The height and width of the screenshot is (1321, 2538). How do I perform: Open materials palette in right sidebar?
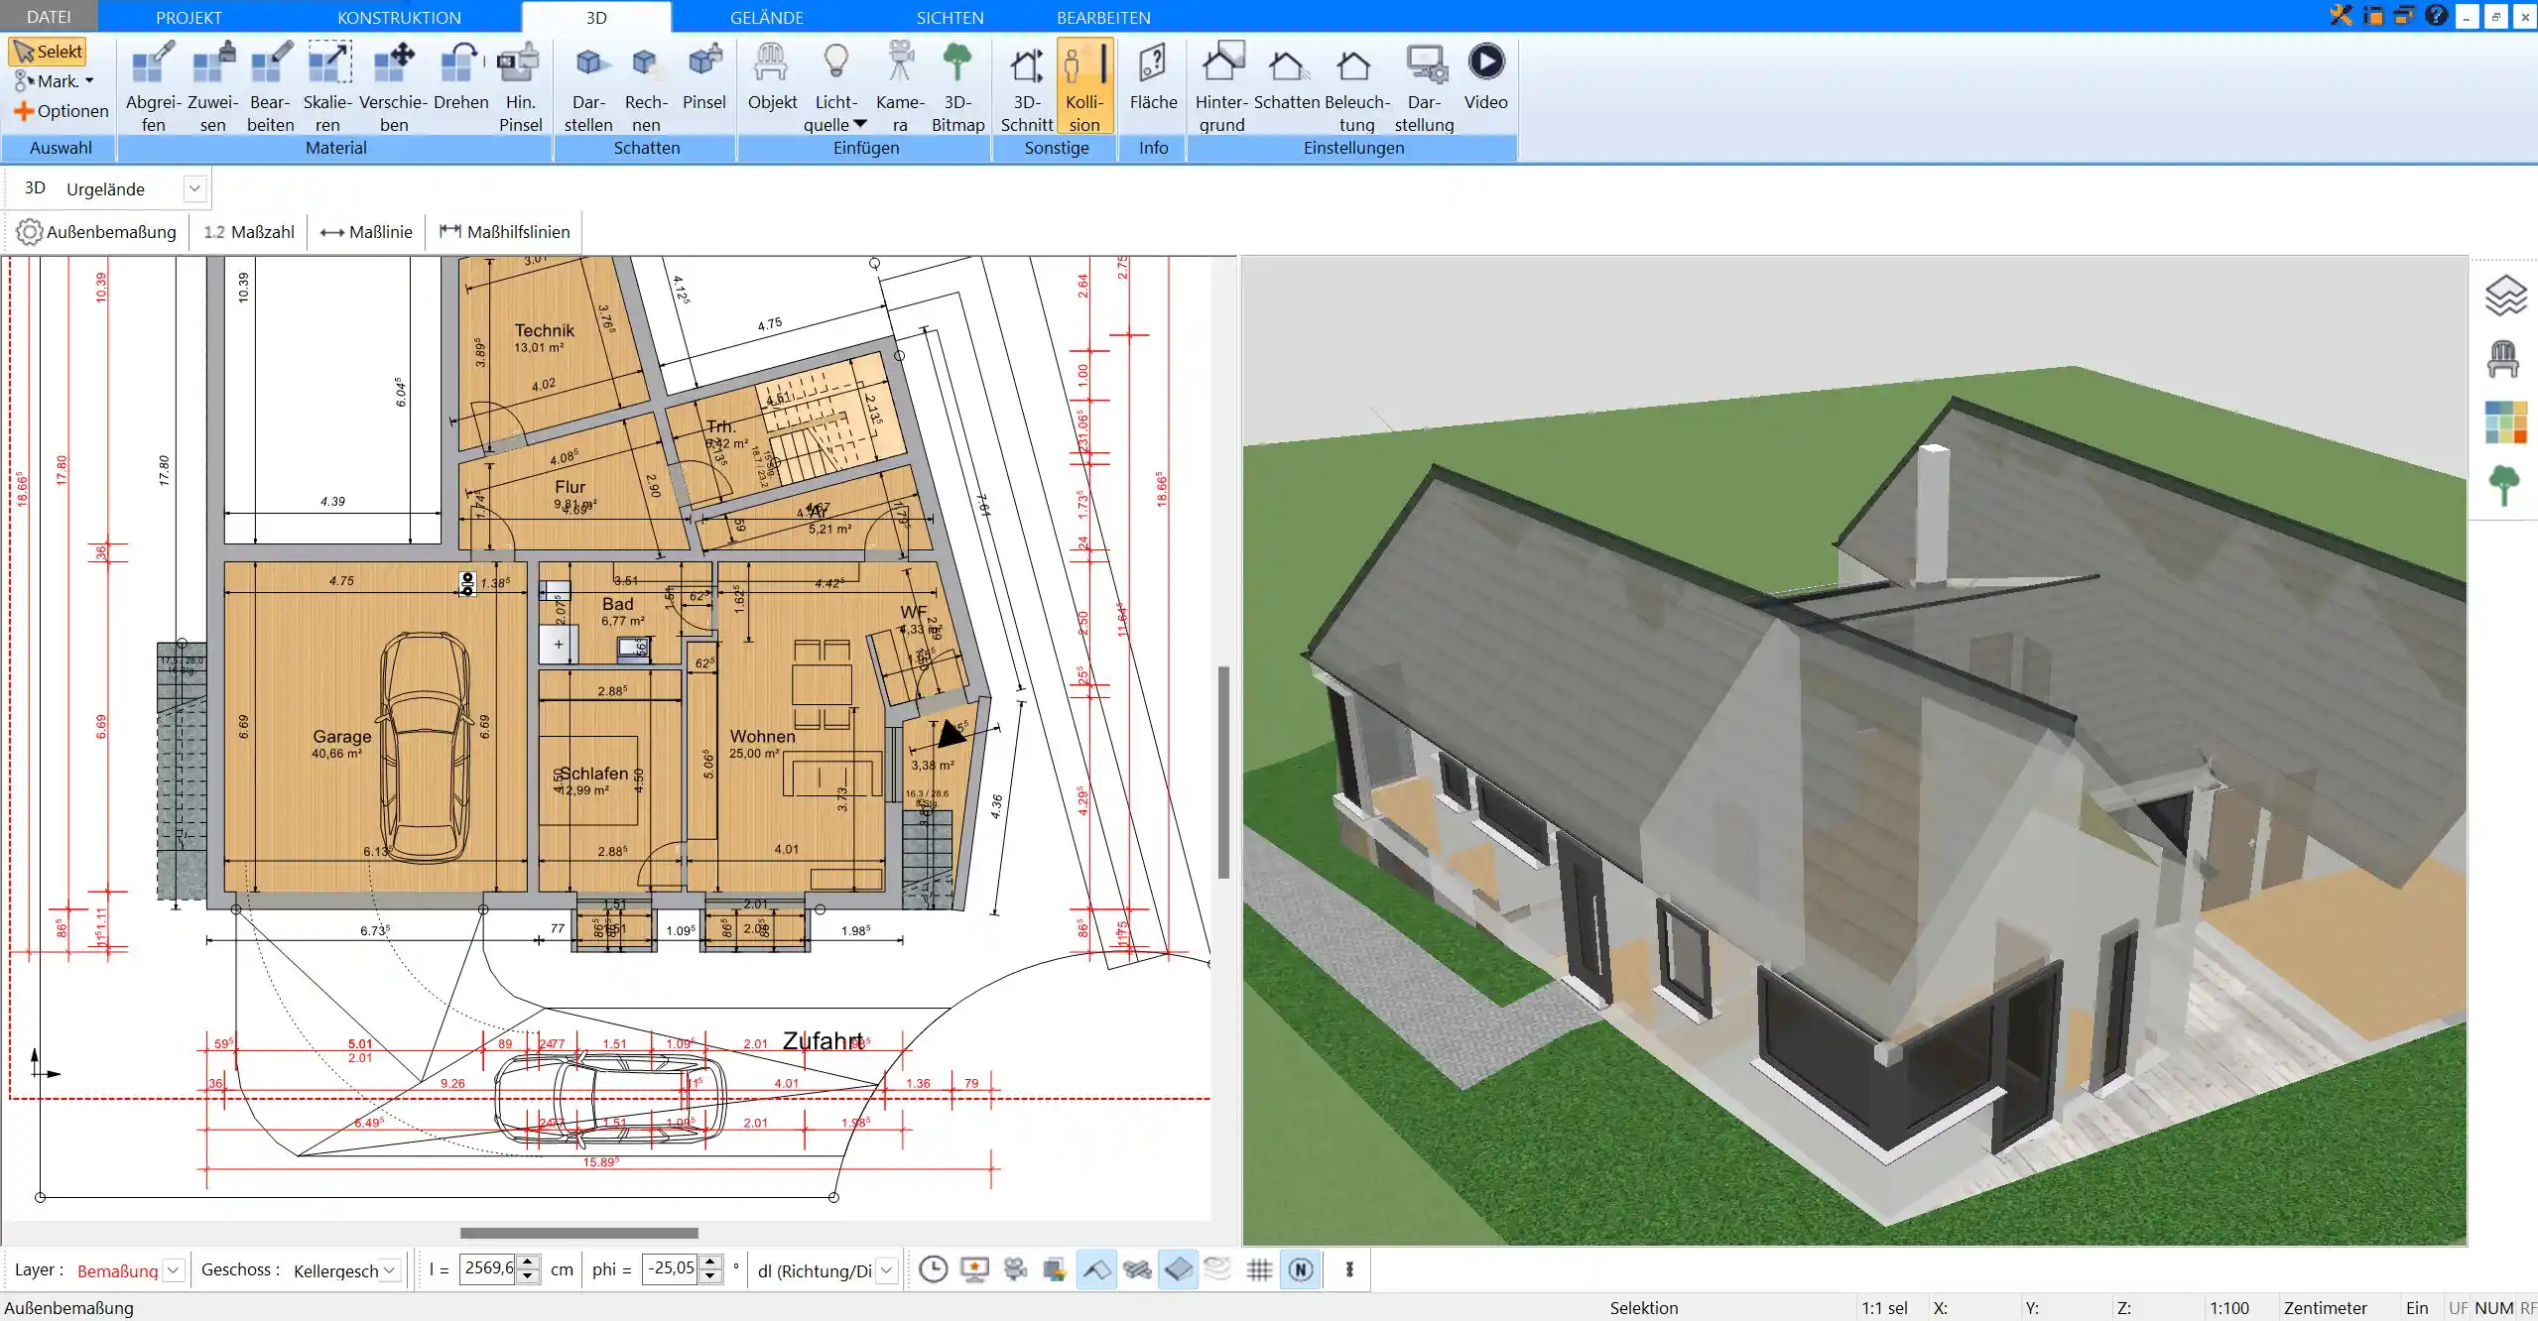coord(2505,422)
